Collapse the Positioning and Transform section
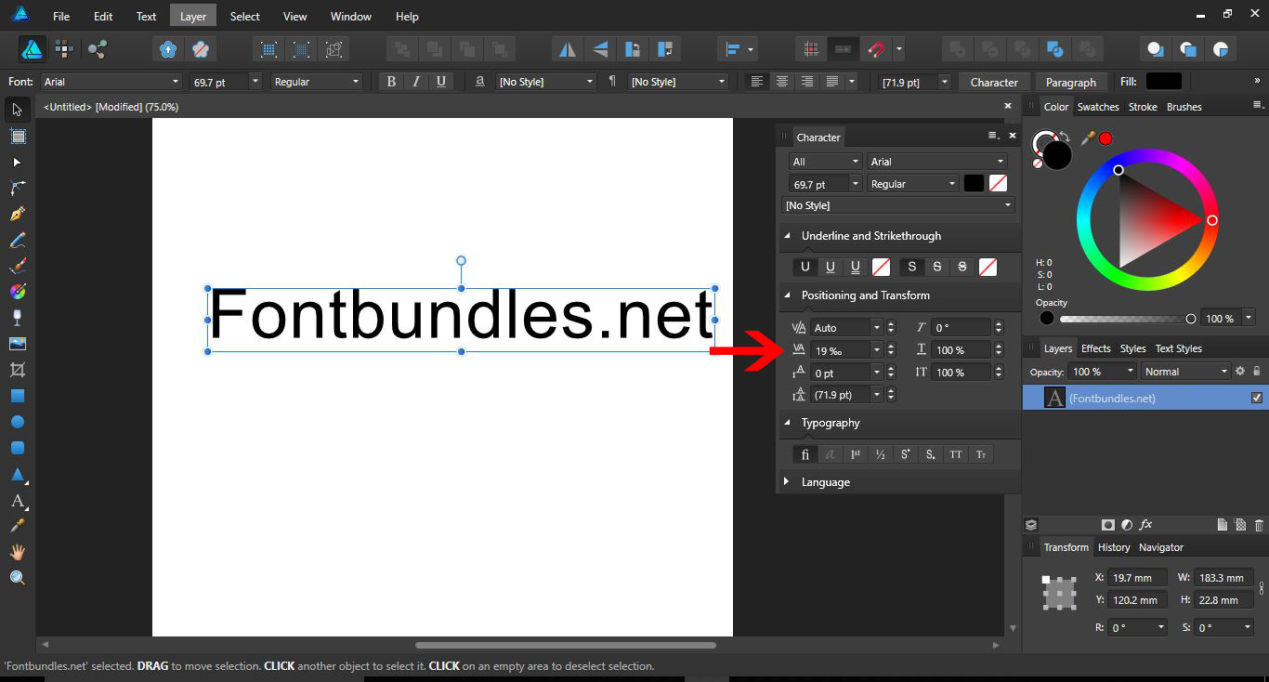Image resolution: width=1269 pixels, height=682 pixels. pyautogui.click(x=786, y=295)
